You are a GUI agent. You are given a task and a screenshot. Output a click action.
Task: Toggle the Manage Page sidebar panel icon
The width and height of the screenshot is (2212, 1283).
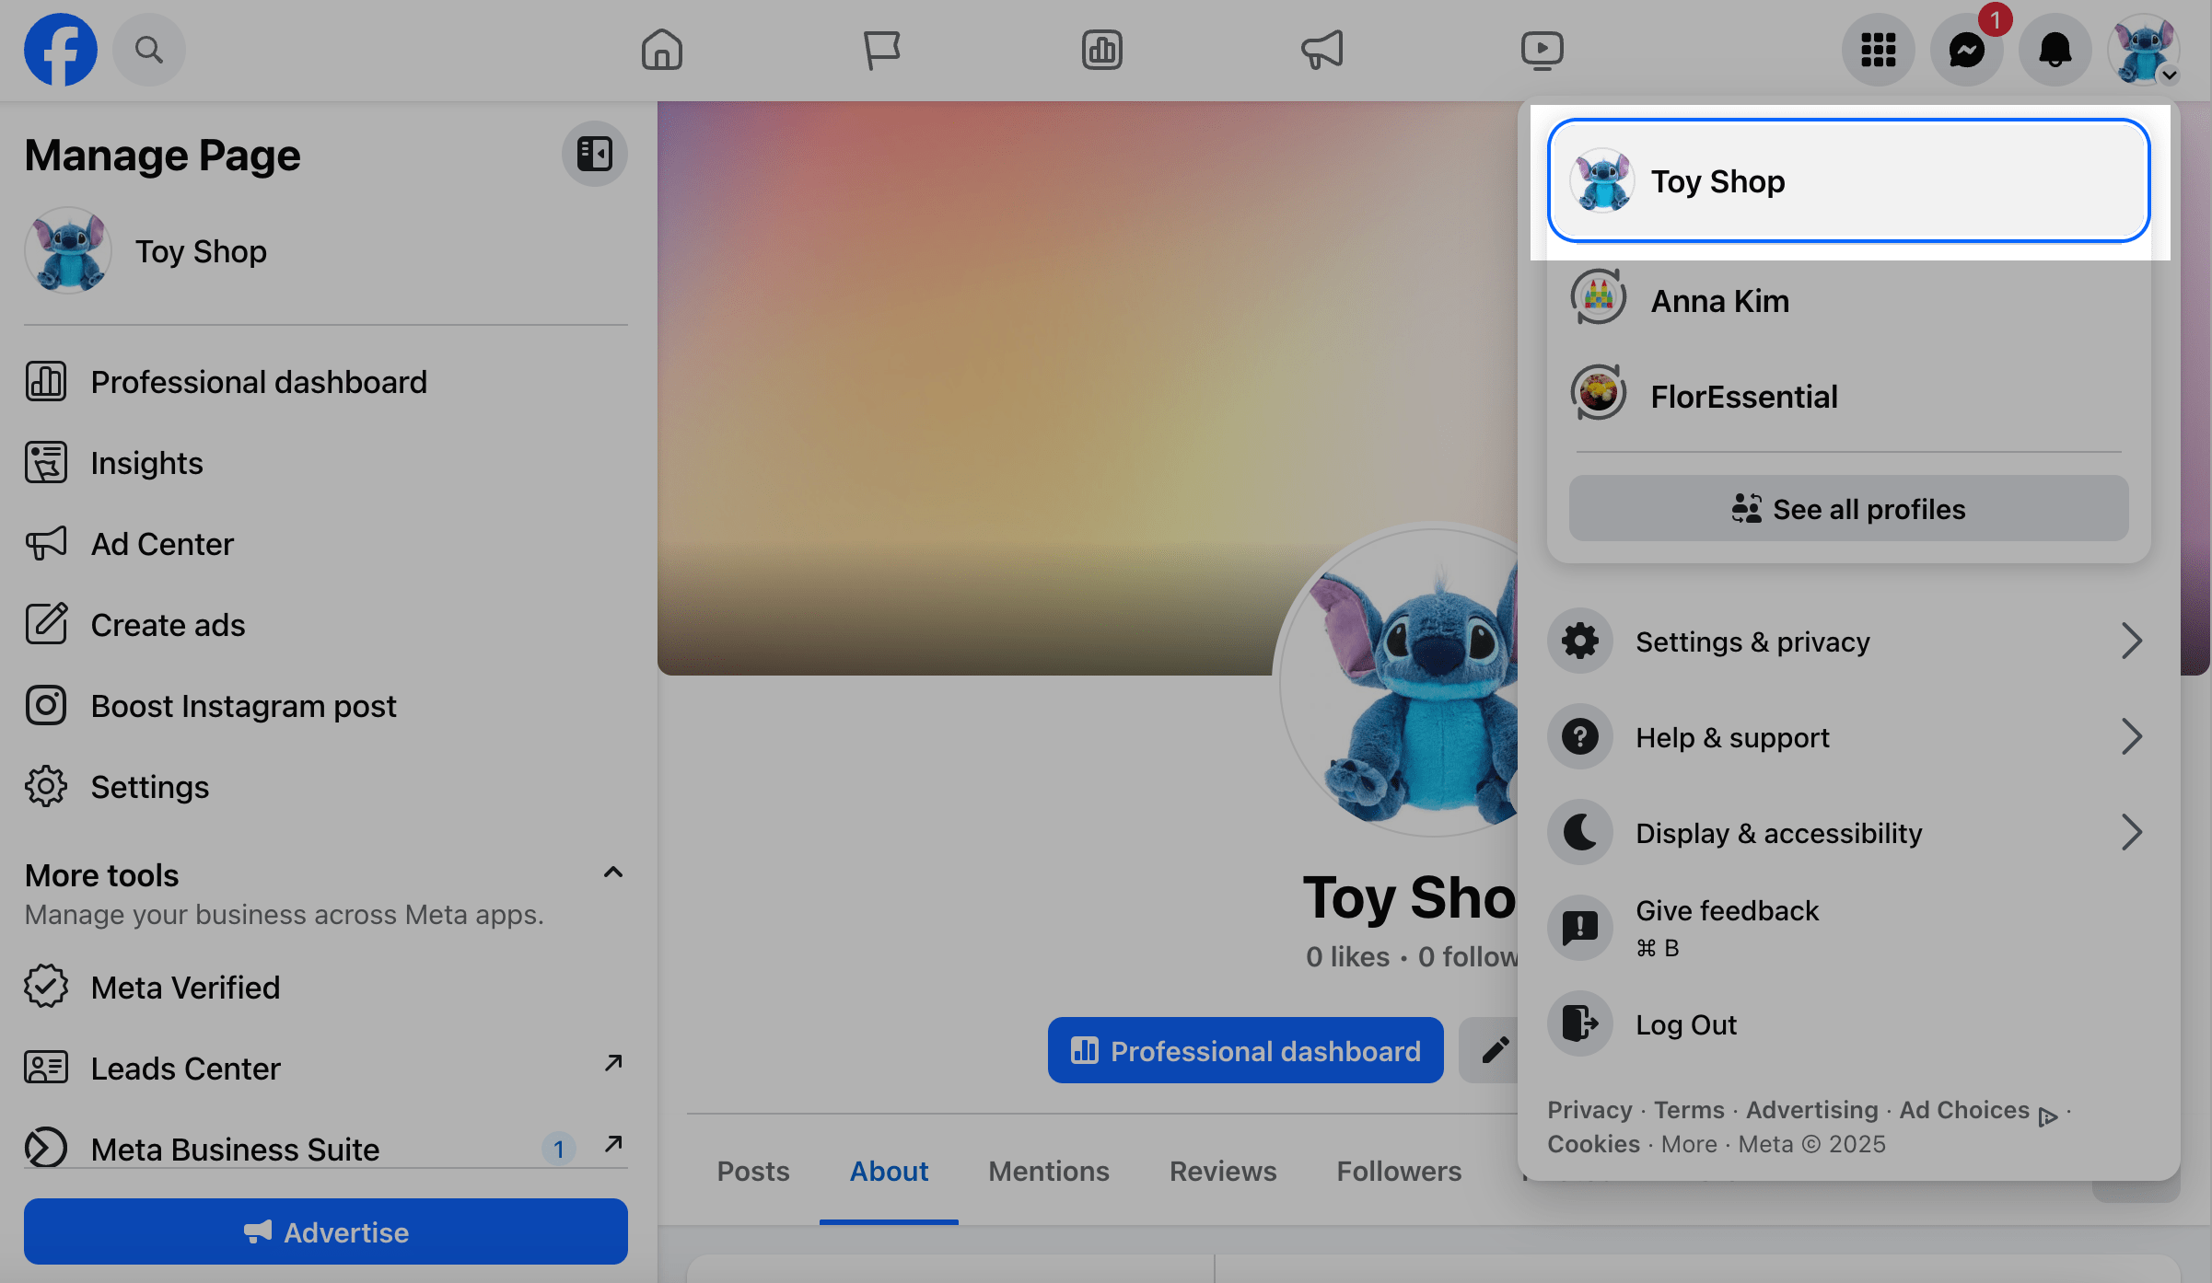tap(594, 154)
